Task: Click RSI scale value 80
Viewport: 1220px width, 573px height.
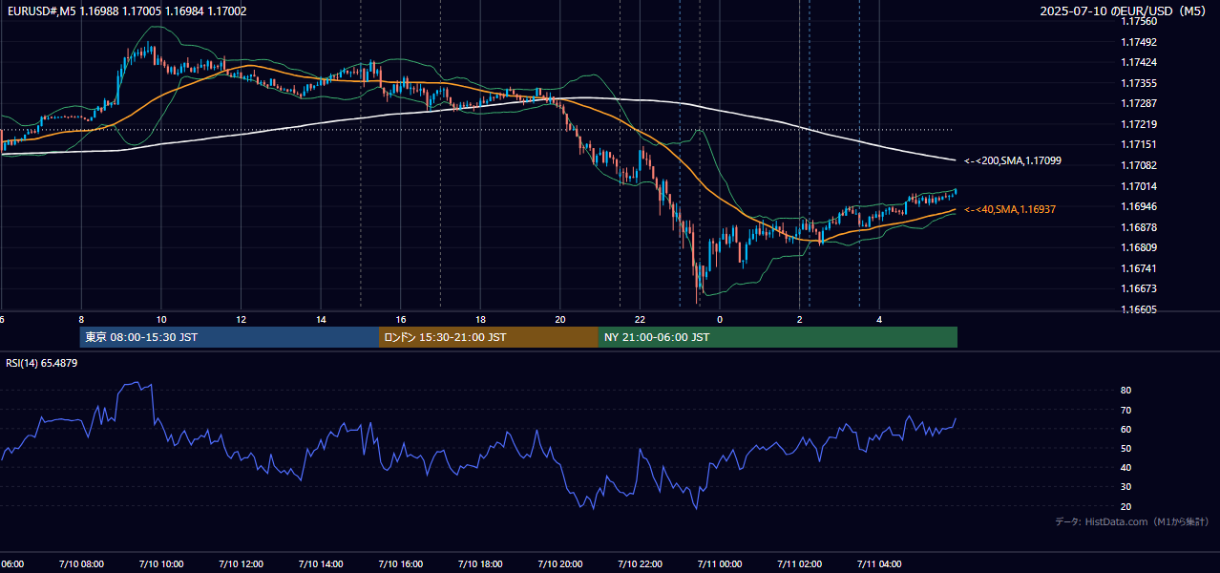Action: pyautogui.click(x=1125, y=391)
